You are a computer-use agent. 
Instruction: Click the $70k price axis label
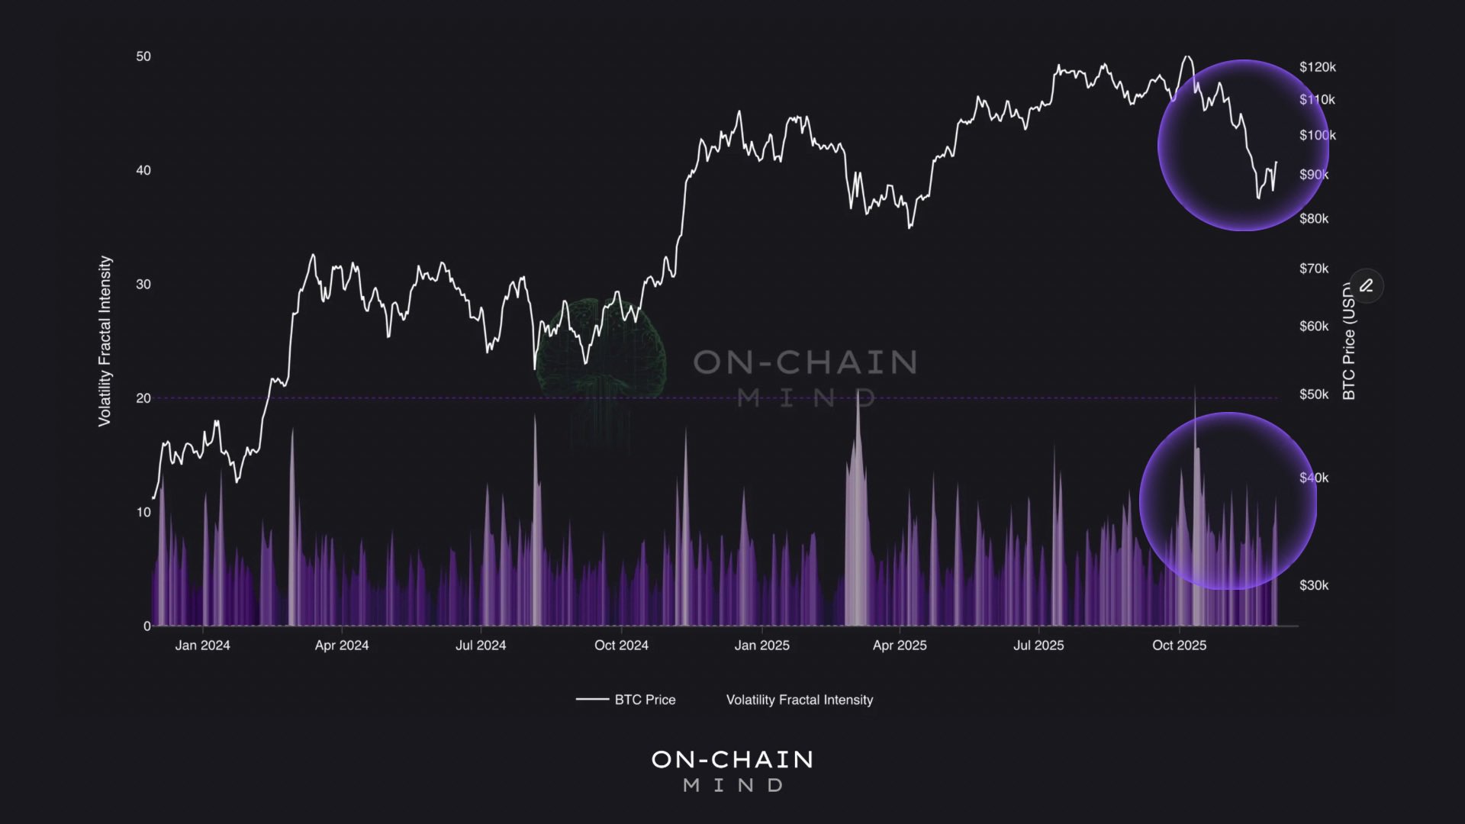click(1314, 269)
